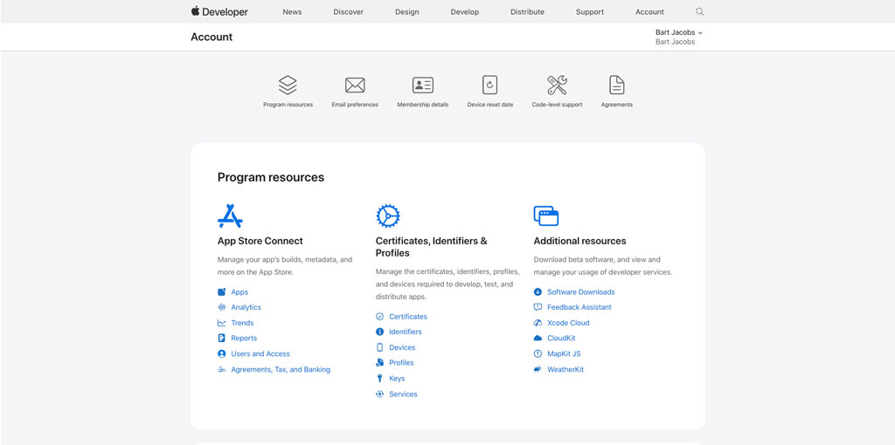Click the App Store Connect heading

[x=260, y=241]
